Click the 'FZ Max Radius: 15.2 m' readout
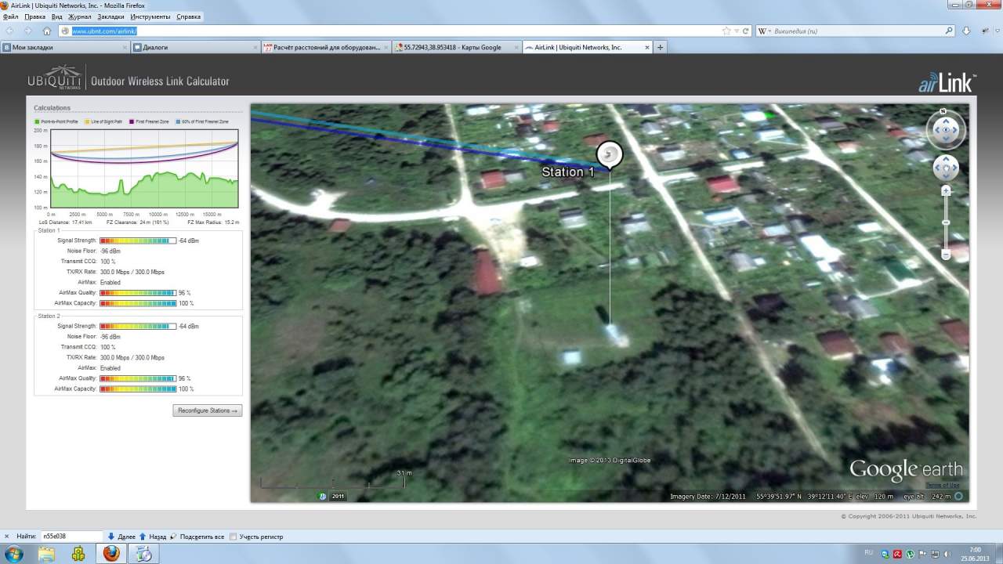Screen dimensions: 1003x564 (213, 222)
